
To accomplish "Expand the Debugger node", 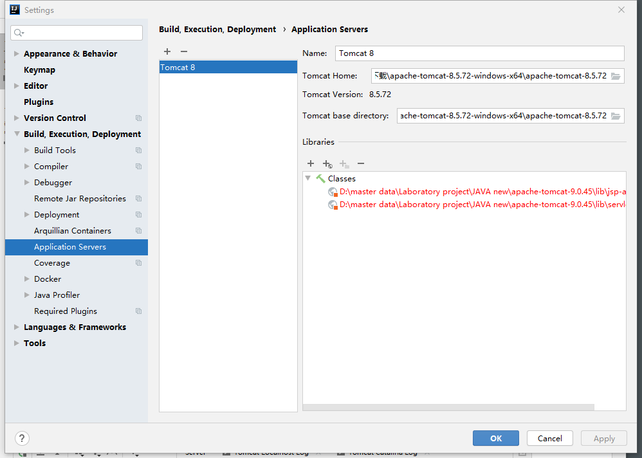I will tap(26, 182).
